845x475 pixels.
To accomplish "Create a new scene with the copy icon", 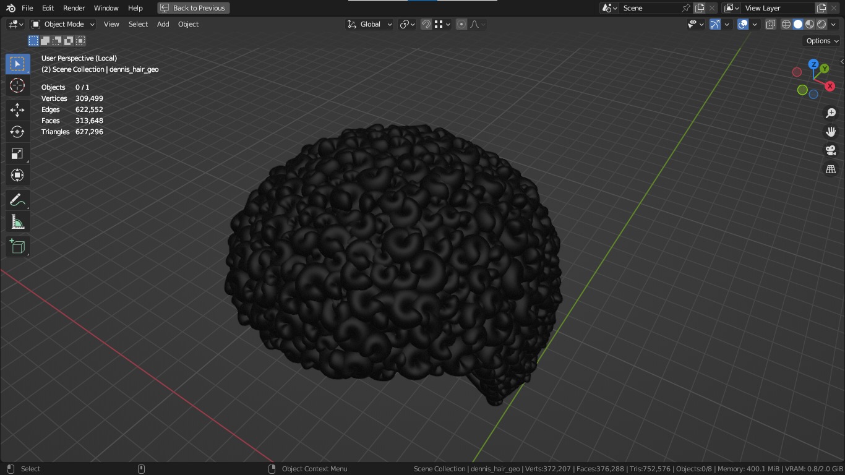I will point(700,8).
